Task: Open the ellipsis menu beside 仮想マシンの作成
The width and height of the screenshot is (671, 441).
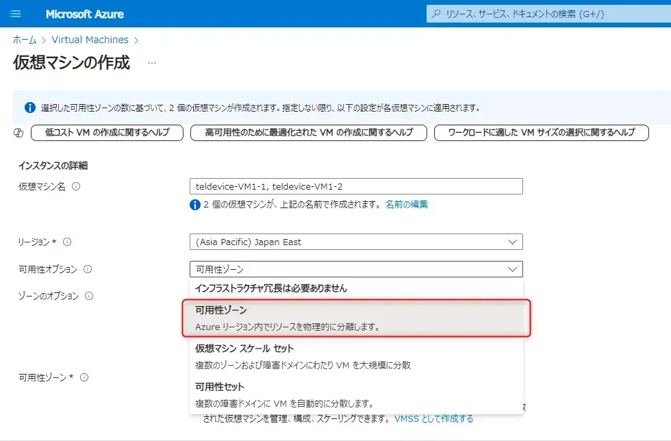Action: pos(152,63)
